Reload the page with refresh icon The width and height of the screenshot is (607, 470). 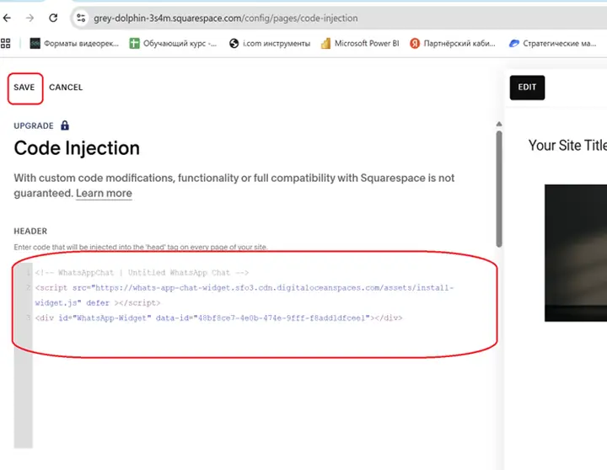[54, 18]
